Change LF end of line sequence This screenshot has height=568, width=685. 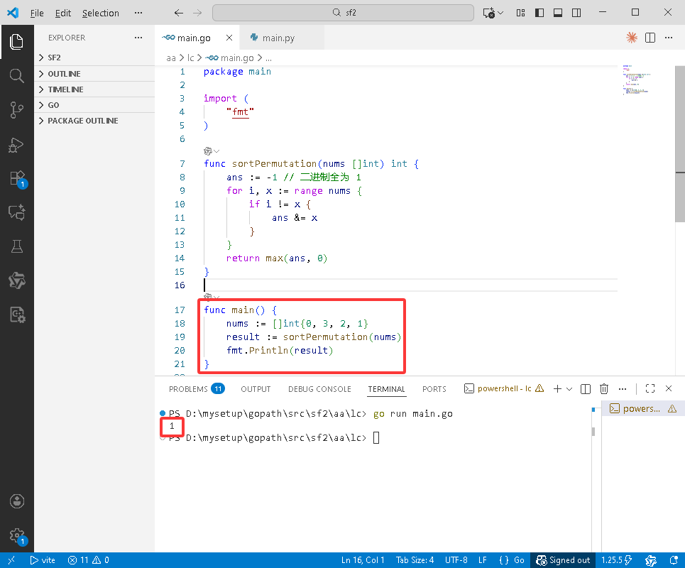(x=482, y=560)
